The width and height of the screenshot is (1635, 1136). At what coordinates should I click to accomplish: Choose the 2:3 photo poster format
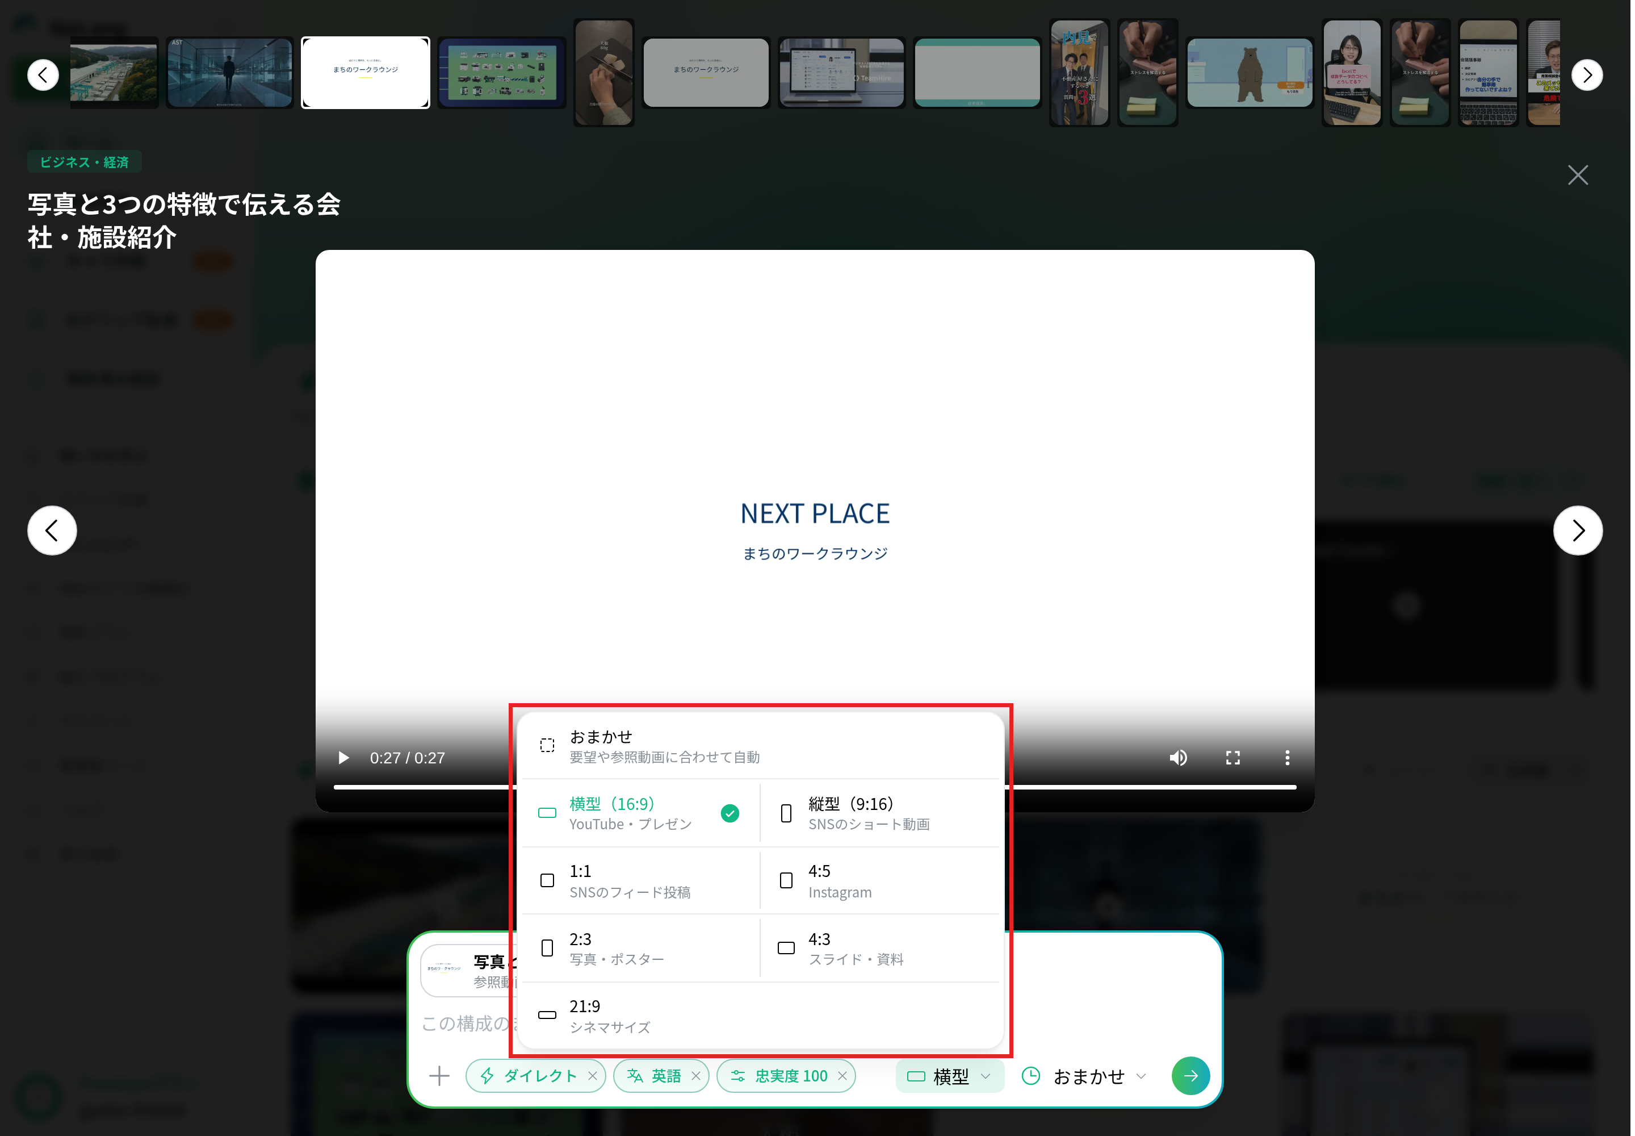640,948
